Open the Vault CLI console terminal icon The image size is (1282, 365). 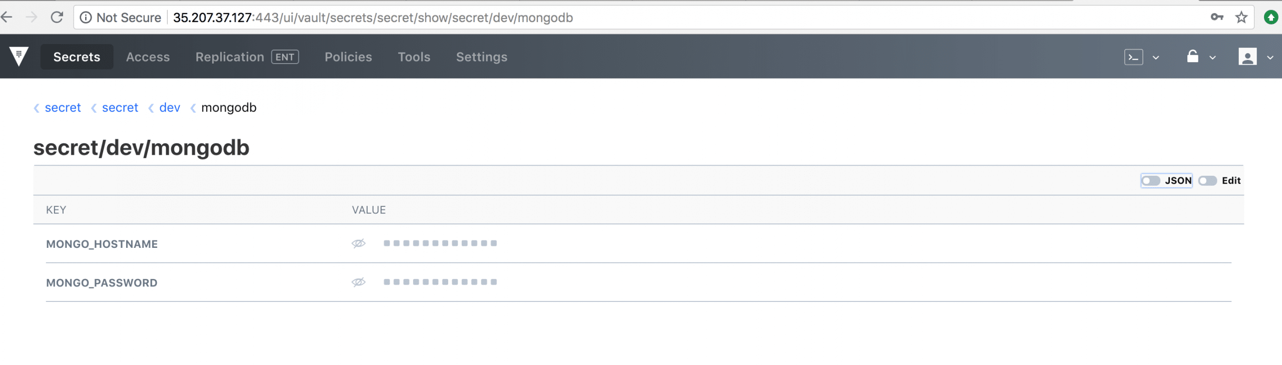tap(1134, 57)
